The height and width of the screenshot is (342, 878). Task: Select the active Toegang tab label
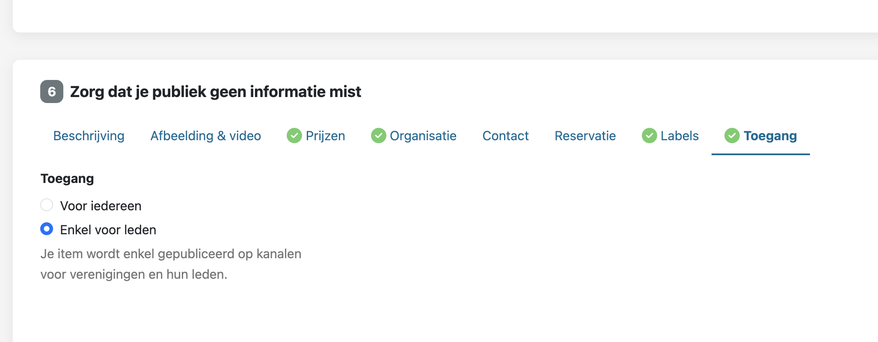pos(770,136)
